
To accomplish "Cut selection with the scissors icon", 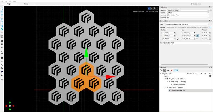I will (2, 19).
